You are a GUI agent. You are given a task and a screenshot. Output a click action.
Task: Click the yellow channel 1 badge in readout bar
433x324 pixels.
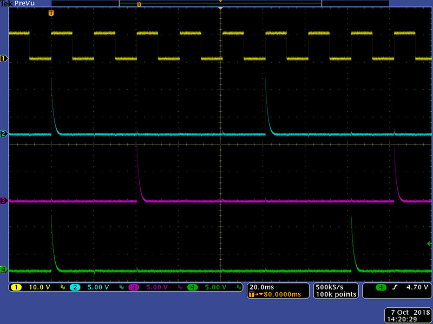(16, 287)
